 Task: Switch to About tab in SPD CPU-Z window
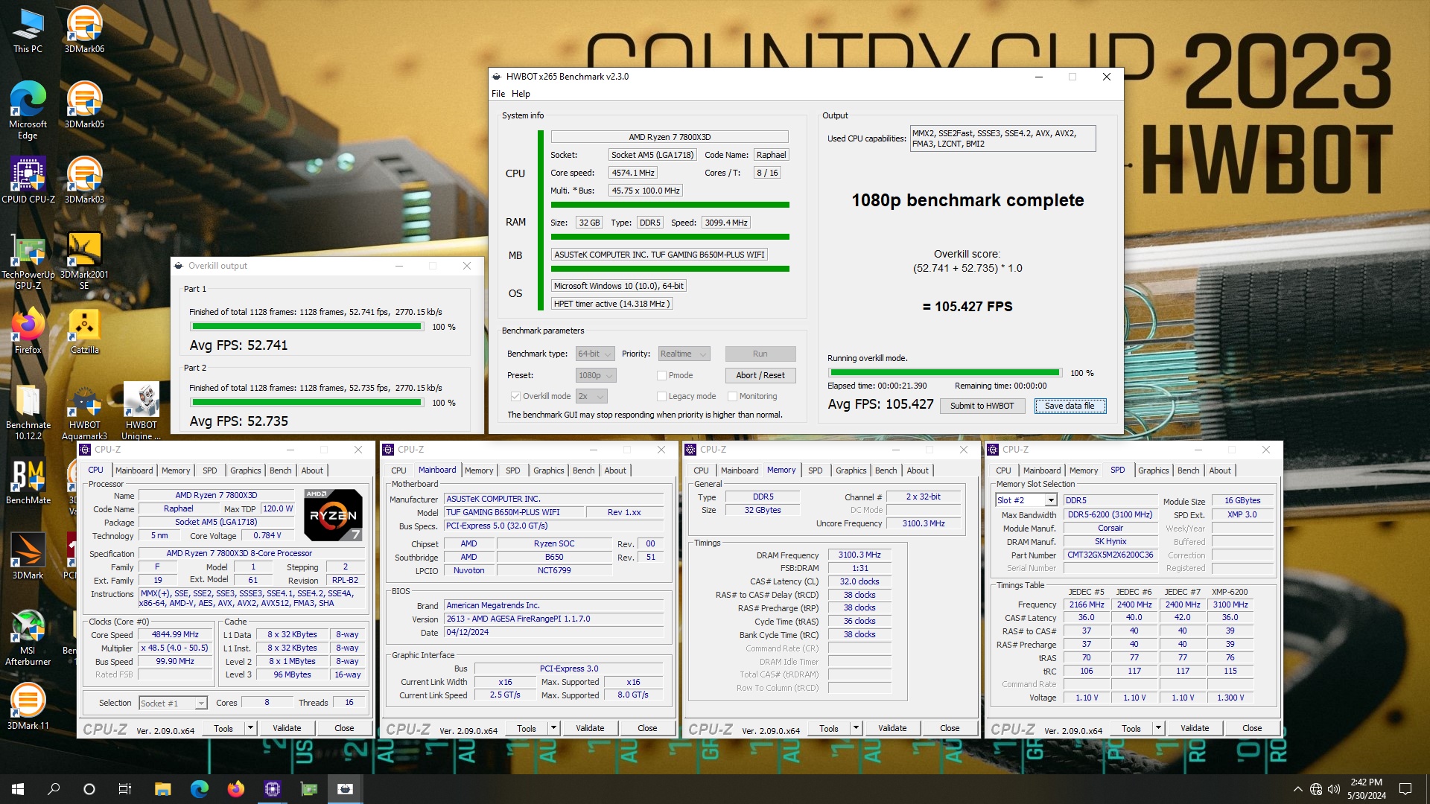pos(1219,470)
